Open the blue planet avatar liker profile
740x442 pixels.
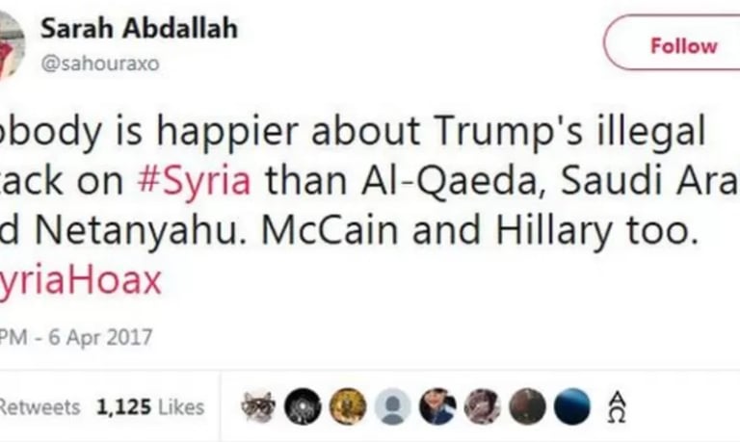click(x=572, y=406)
